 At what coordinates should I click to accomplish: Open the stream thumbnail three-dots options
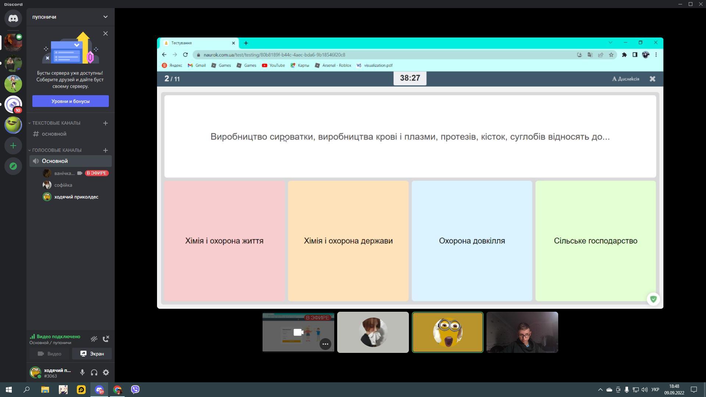(325, 344)
